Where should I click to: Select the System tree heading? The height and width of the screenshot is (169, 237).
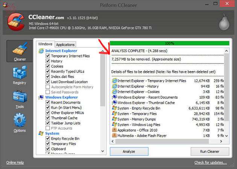click(52, 133)
